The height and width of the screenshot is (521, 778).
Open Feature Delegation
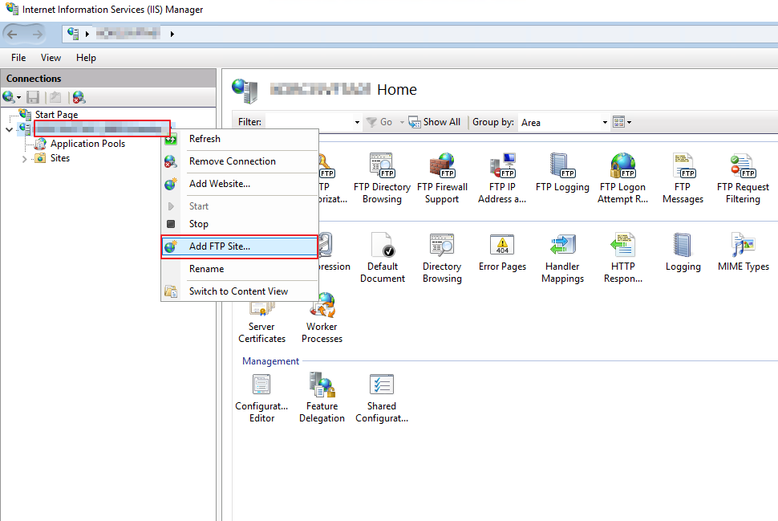(x=322, y=397)
